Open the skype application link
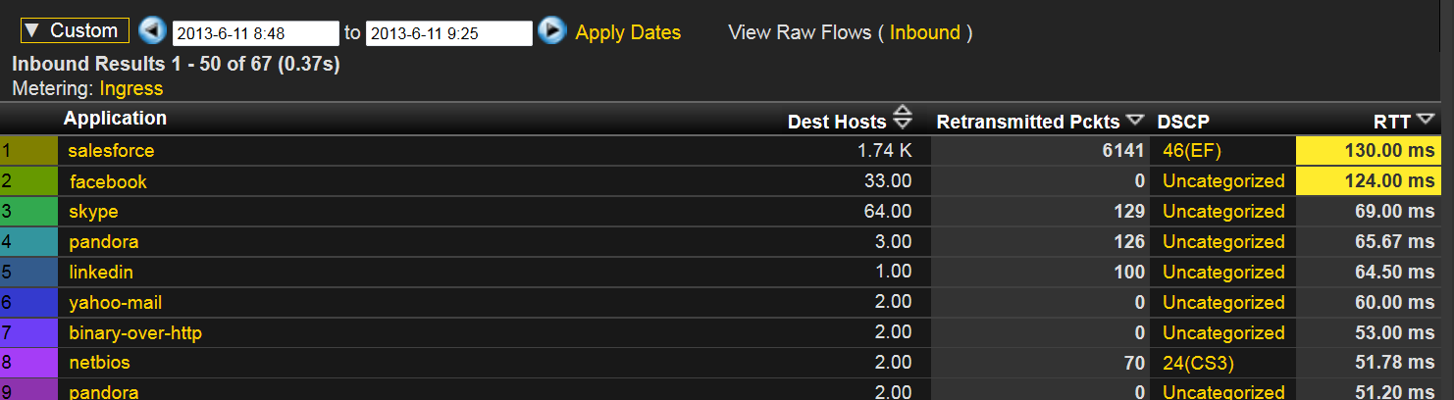Image resolution: width=1454 pixels, height=400 pixels. pyautogui.click(x=93, y=212)
